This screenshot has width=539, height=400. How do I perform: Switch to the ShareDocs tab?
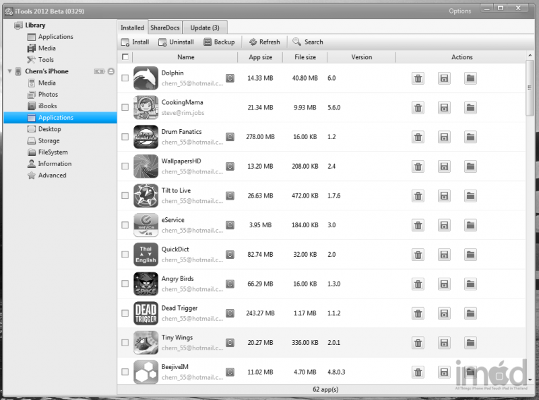click(164, 28)
